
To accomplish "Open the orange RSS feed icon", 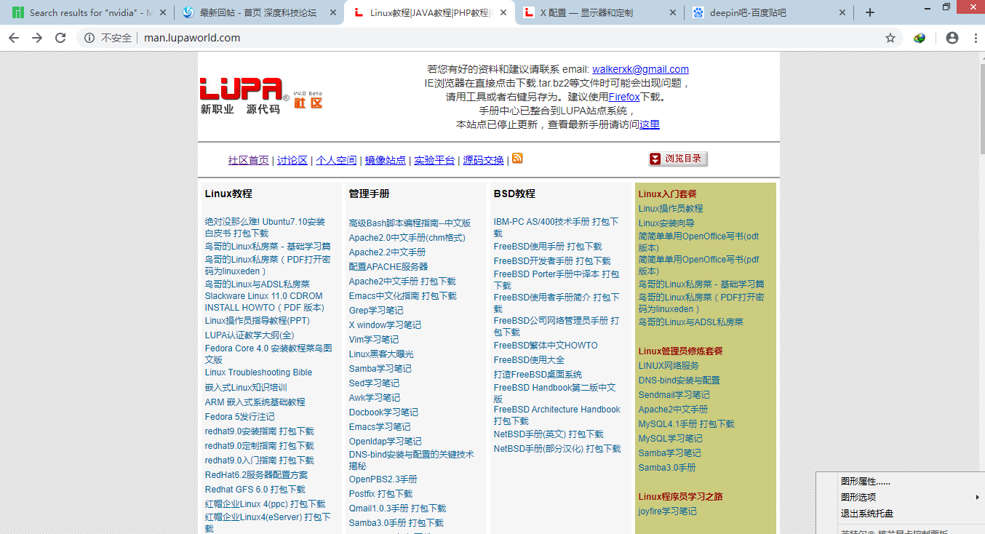I will (x=517, y=158).
